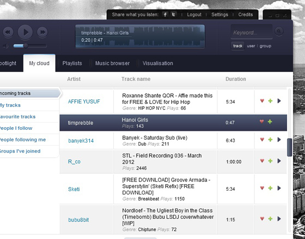Switch to the My cloud tab
305x239 pixels.
pos(39,63)
